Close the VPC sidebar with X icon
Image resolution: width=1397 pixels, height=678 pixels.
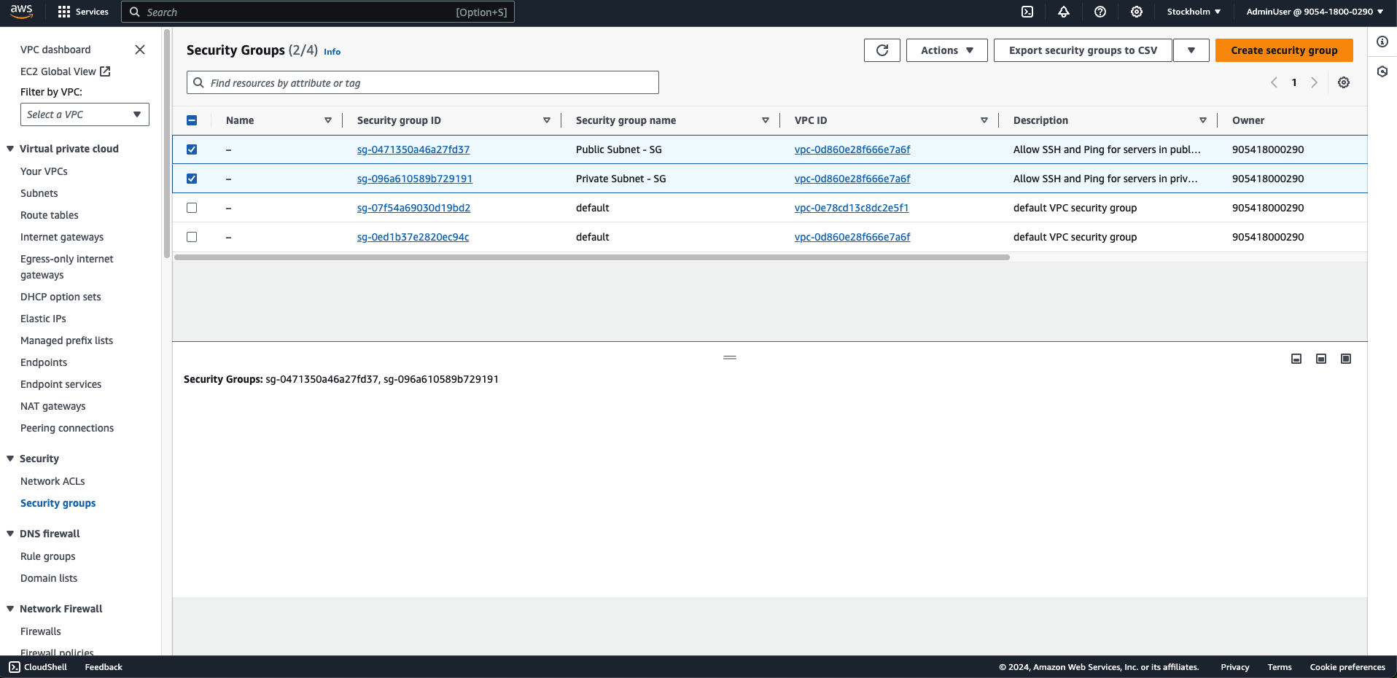click(x=140, y=50)
